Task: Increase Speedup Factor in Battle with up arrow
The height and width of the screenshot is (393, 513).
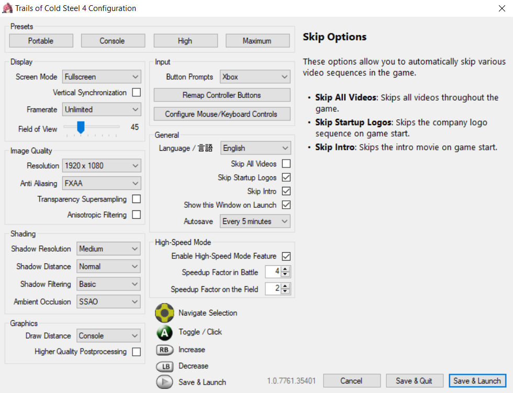Action: (285, 269)
